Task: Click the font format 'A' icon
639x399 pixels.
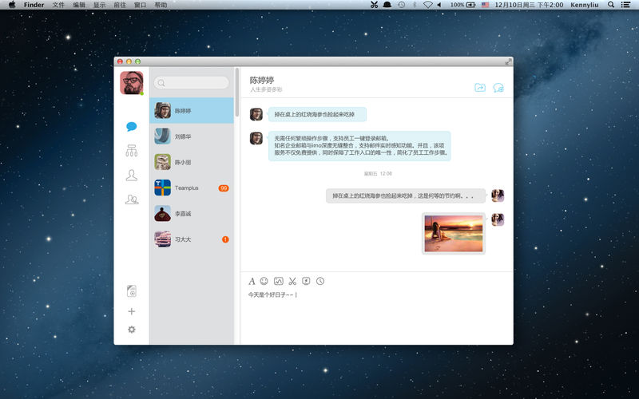Action: coord(252,281)
